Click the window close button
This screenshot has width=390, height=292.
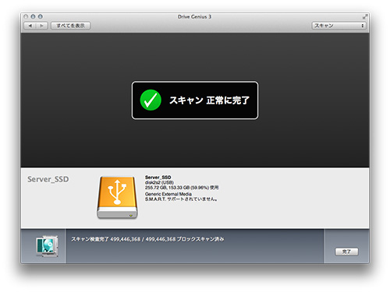coord(26,16)
